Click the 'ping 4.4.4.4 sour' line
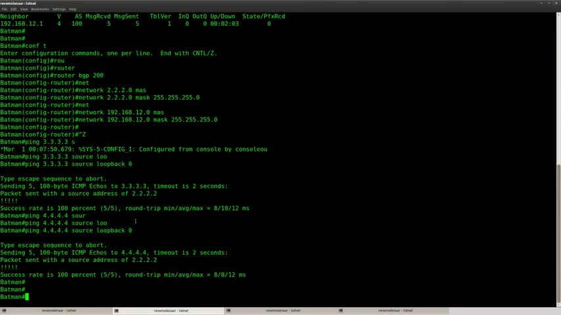Screen dimensions: 561x315 pos(43,216)
